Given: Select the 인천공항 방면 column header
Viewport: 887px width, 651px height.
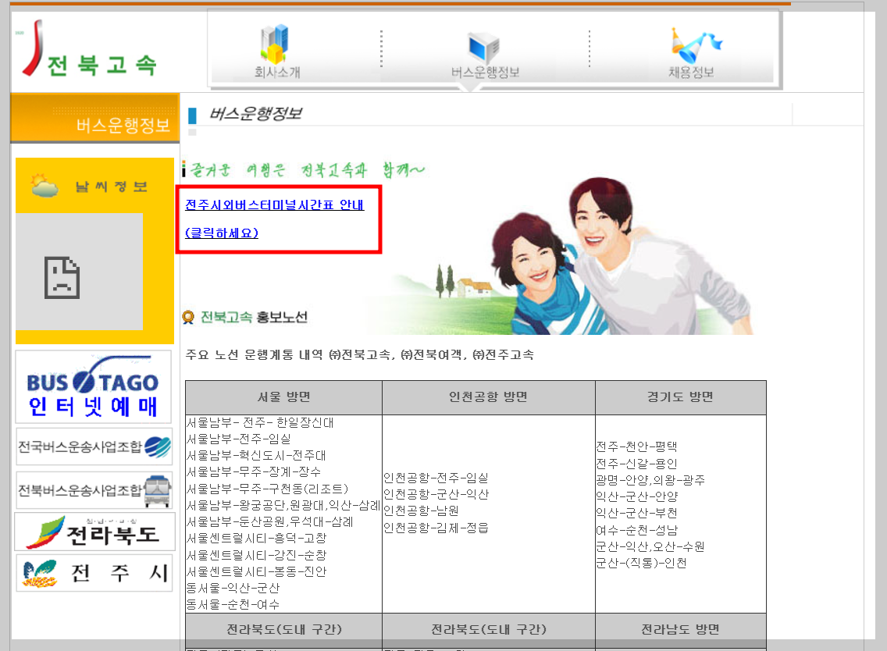Looking at the screenshot, I should 488,397.
